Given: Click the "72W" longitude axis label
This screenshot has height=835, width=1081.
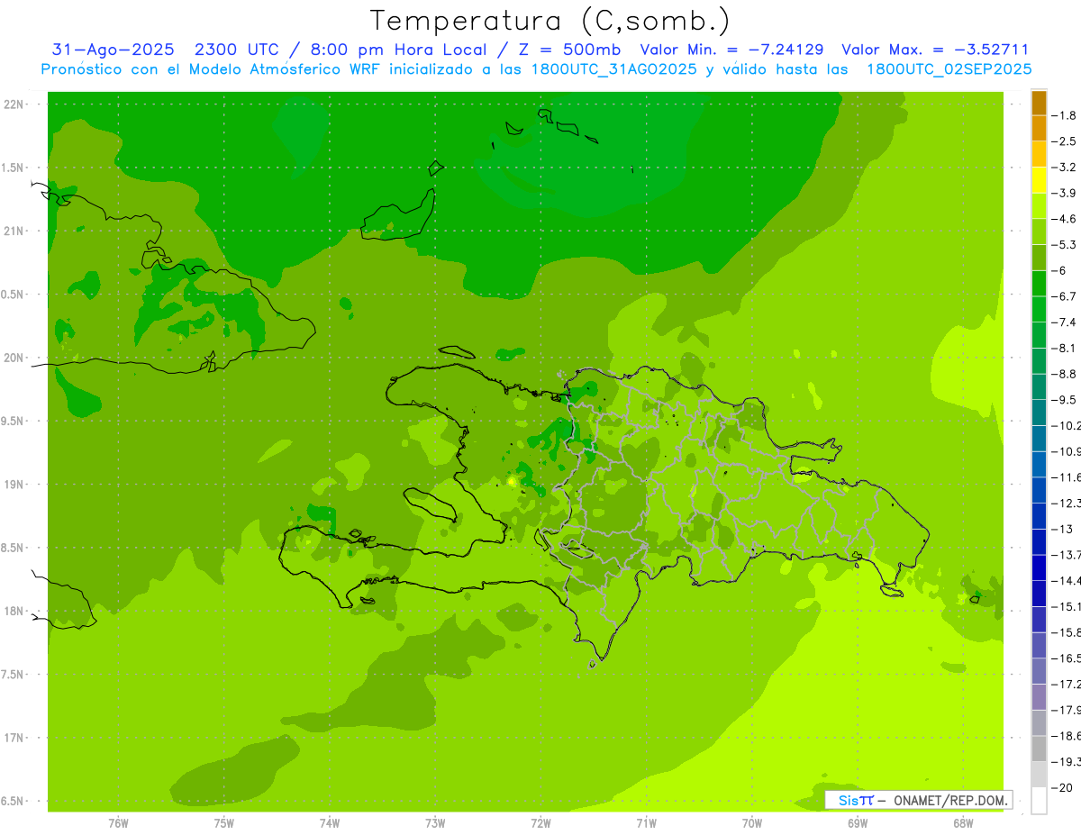Looking at the screenshot, I should pos(540,823).
